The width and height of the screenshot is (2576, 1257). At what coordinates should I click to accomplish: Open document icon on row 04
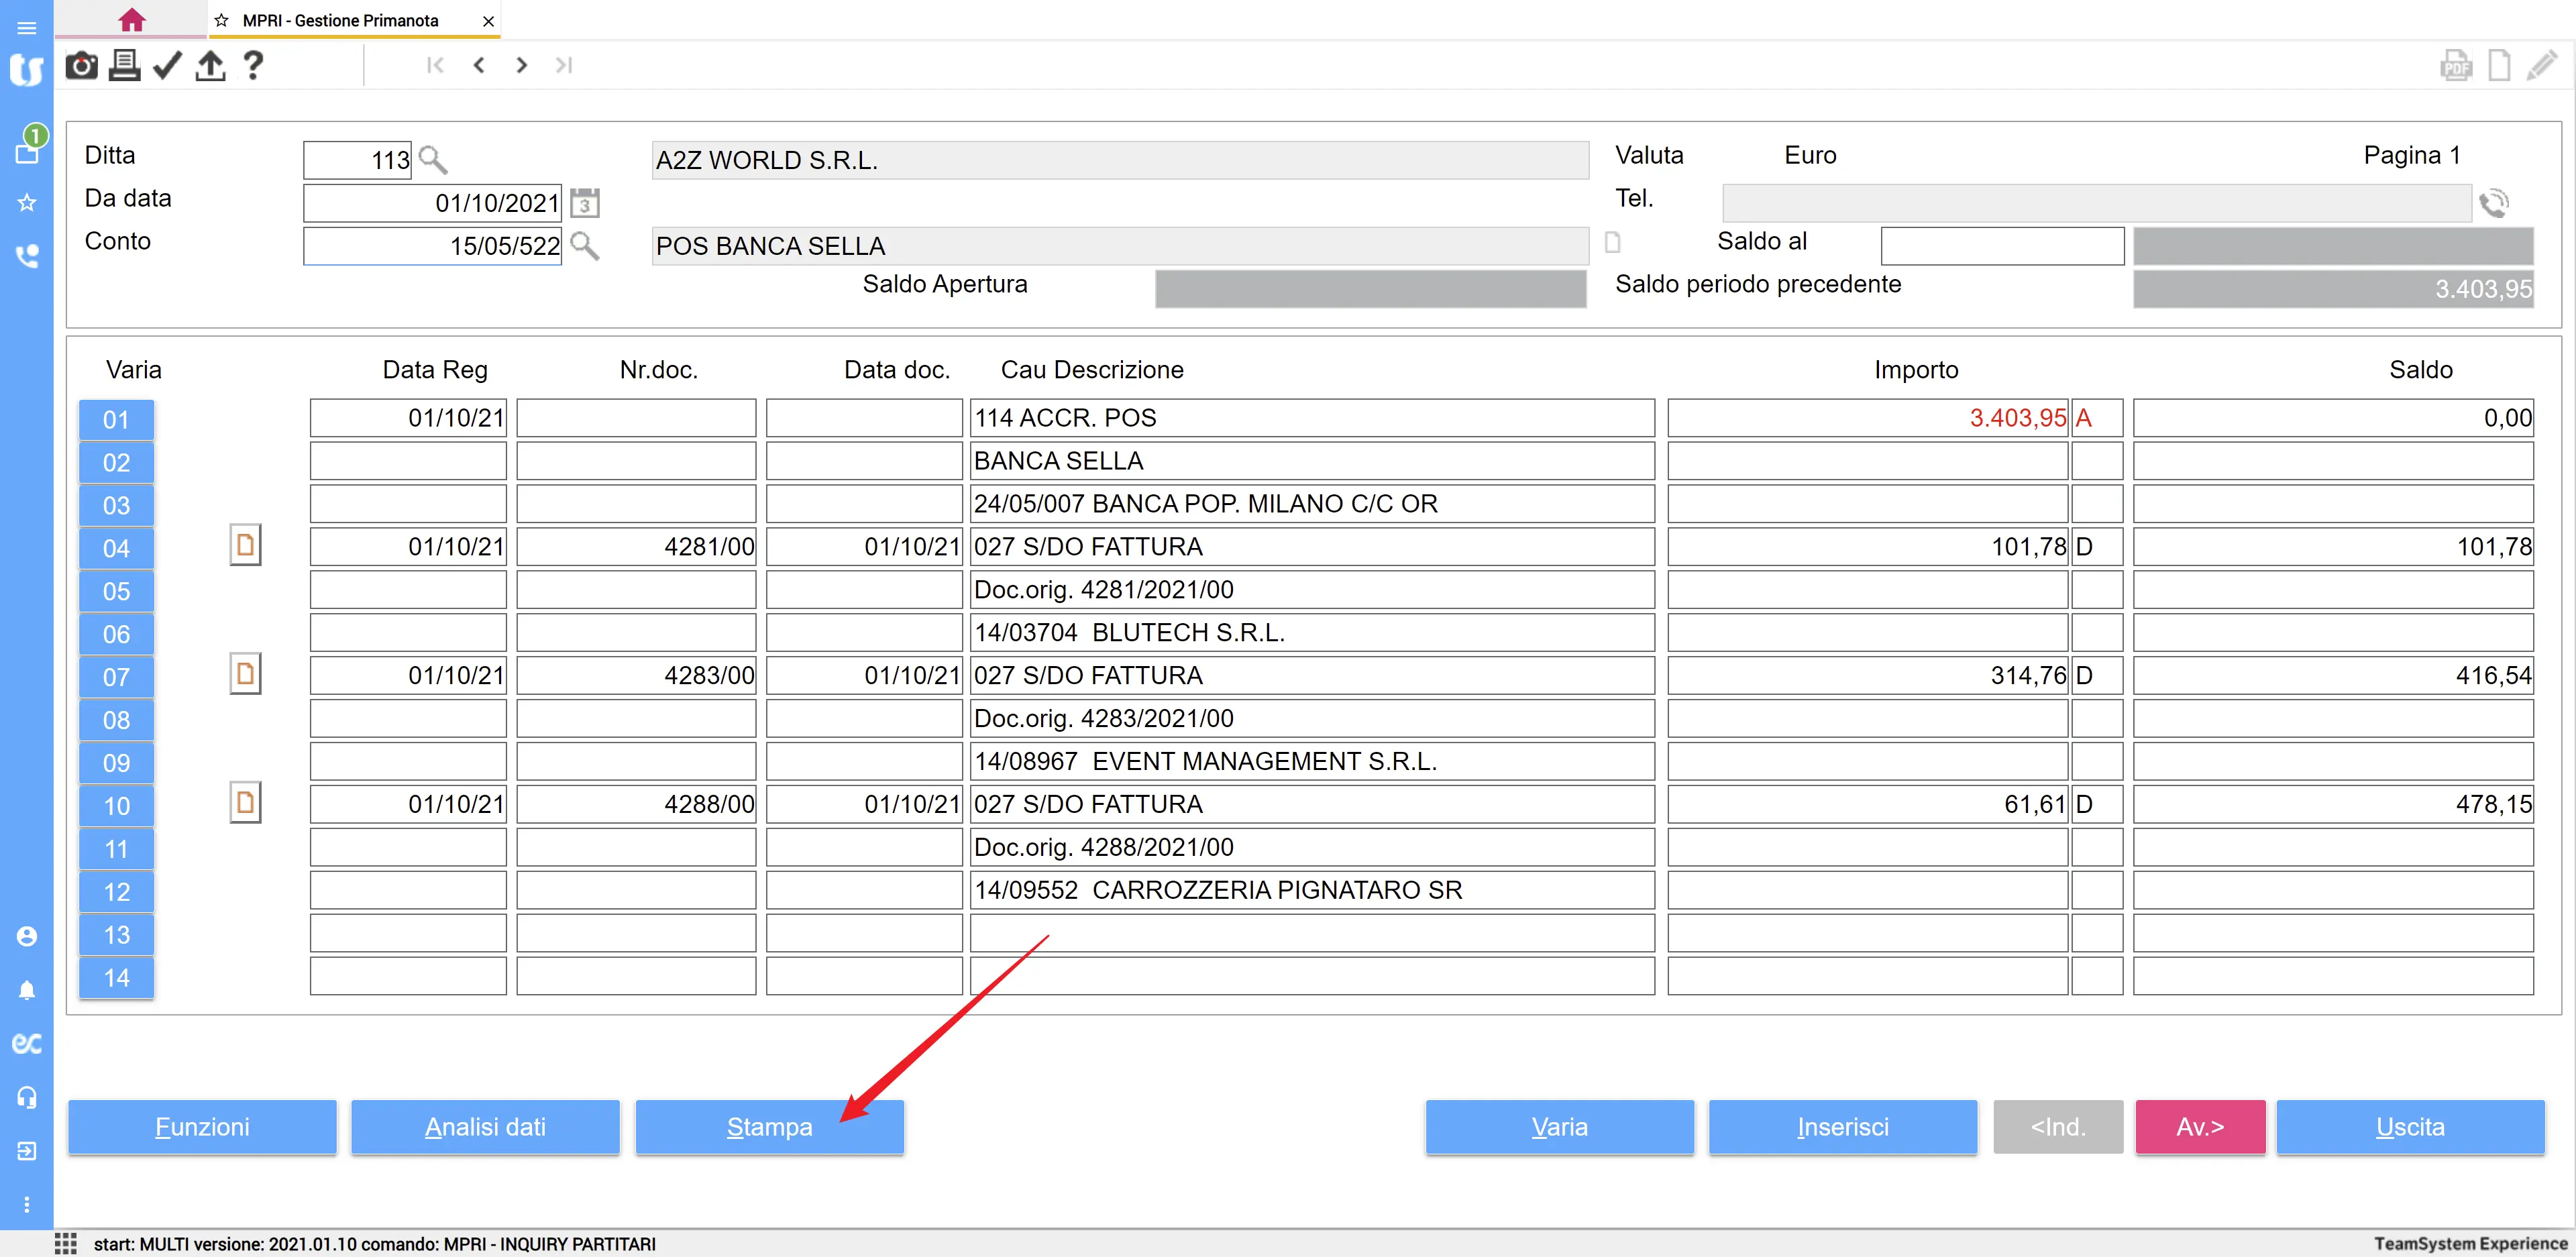point(245,546)
